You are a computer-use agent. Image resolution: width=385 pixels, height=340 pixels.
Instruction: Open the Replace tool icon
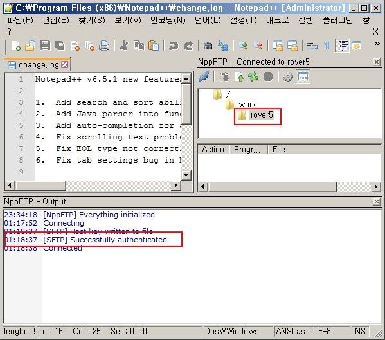click(x=223, y=46)
